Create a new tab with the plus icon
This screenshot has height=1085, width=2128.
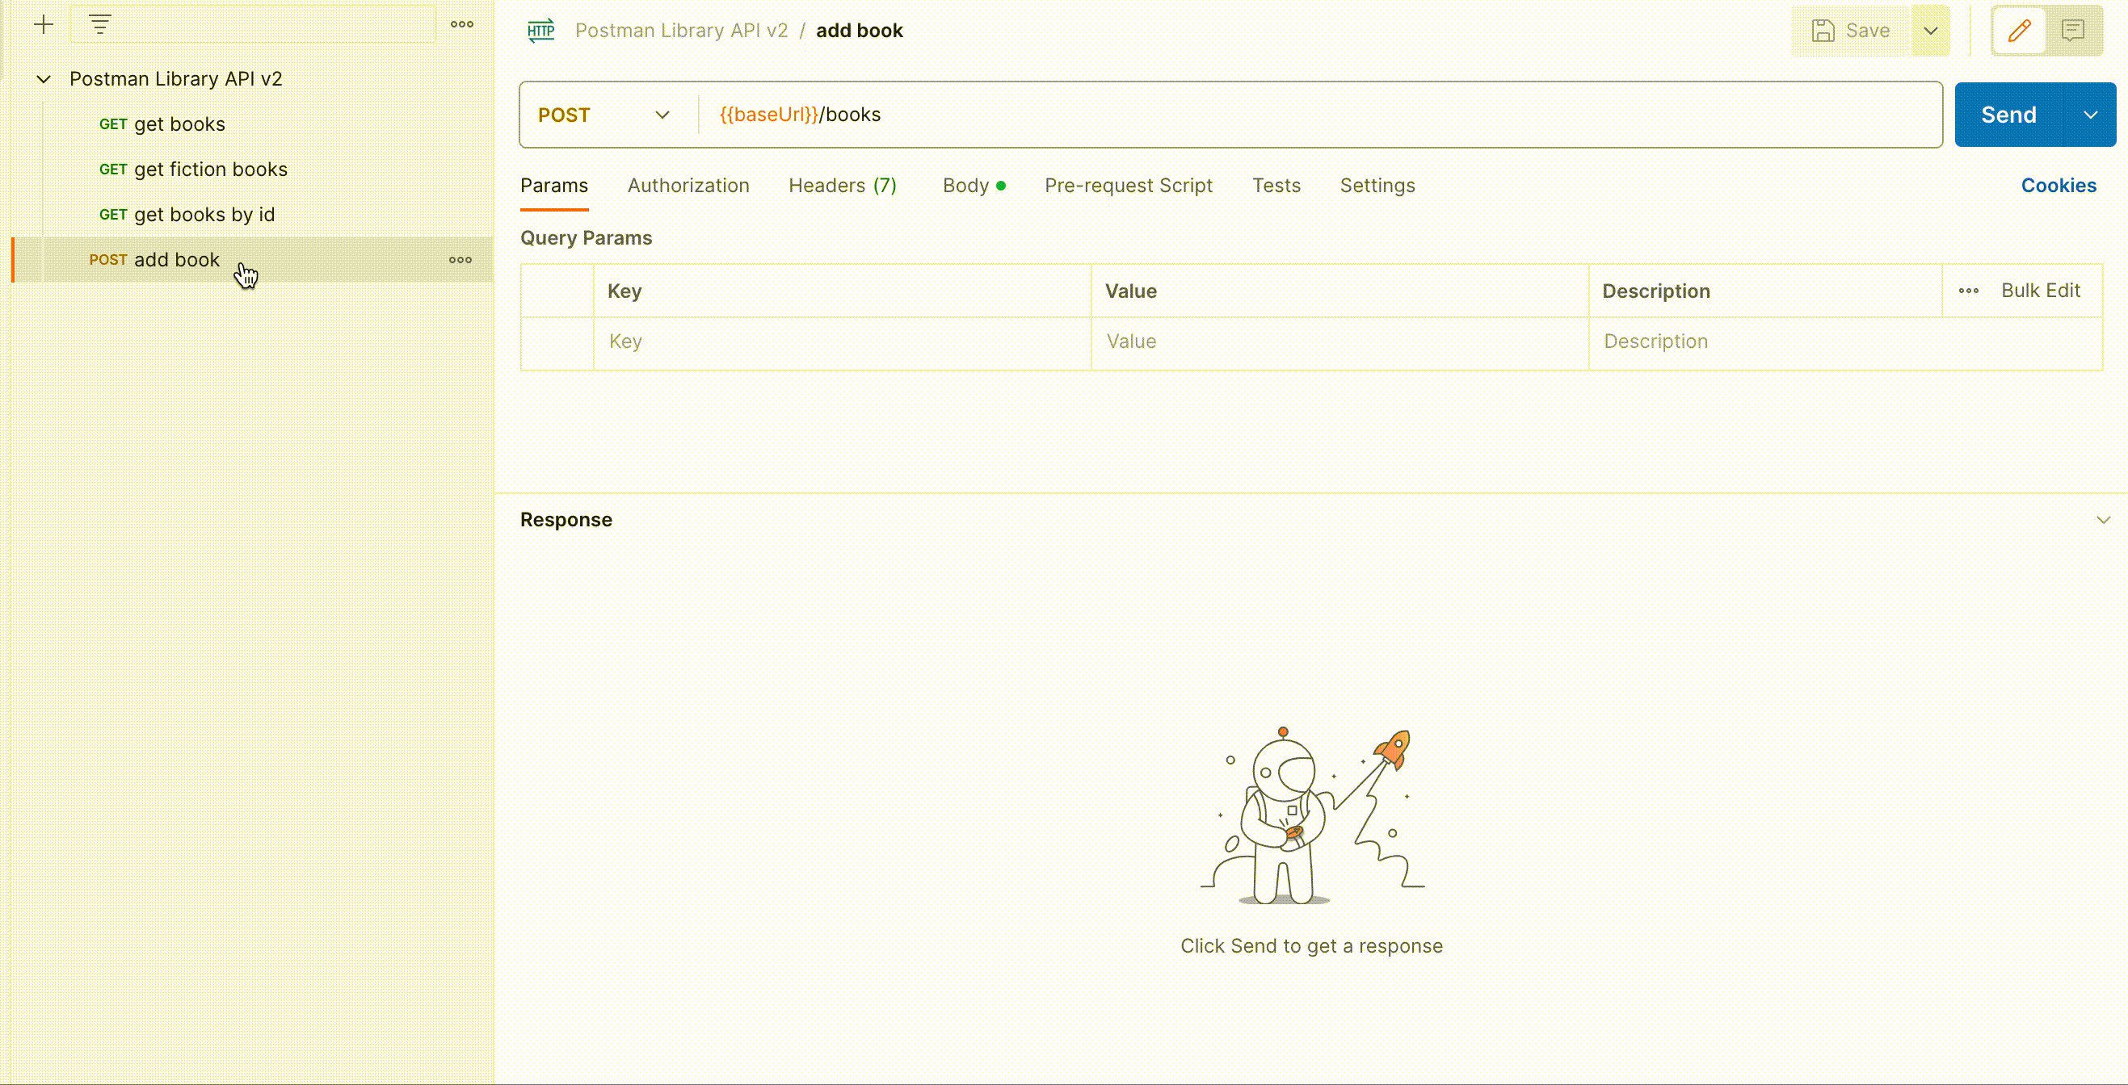pyautogui.click(x=44, y=24)
